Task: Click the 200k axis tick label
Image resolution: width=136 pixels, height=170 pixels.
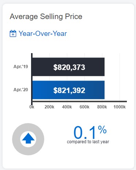Action: coord(49,107)
